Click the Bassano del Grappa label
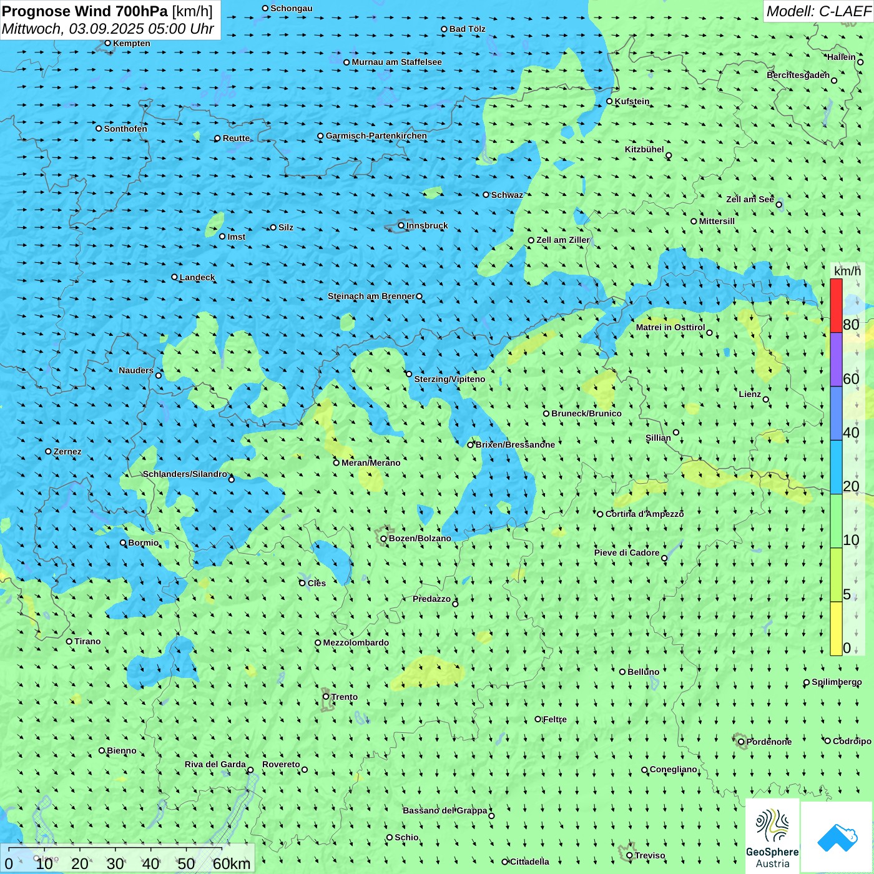Screen dimensions: 874x874 [x=445, y=810]
